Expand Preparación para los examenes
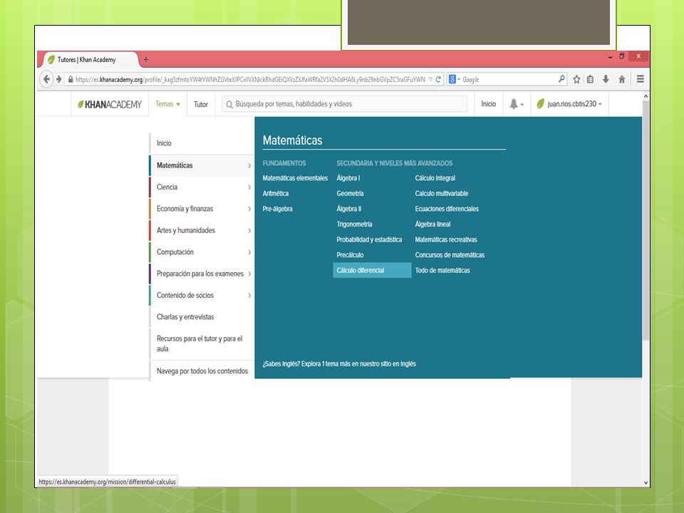 (x=202, y=274)
